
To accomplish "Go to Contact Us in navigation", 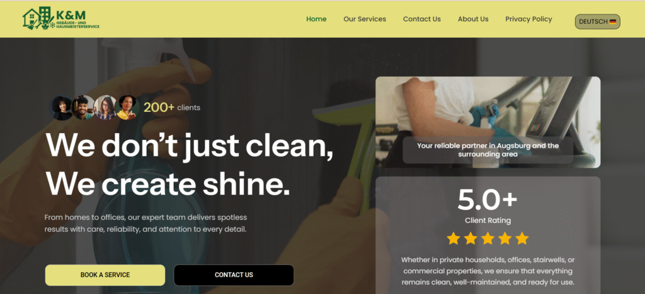I will (x=421, y=19).
